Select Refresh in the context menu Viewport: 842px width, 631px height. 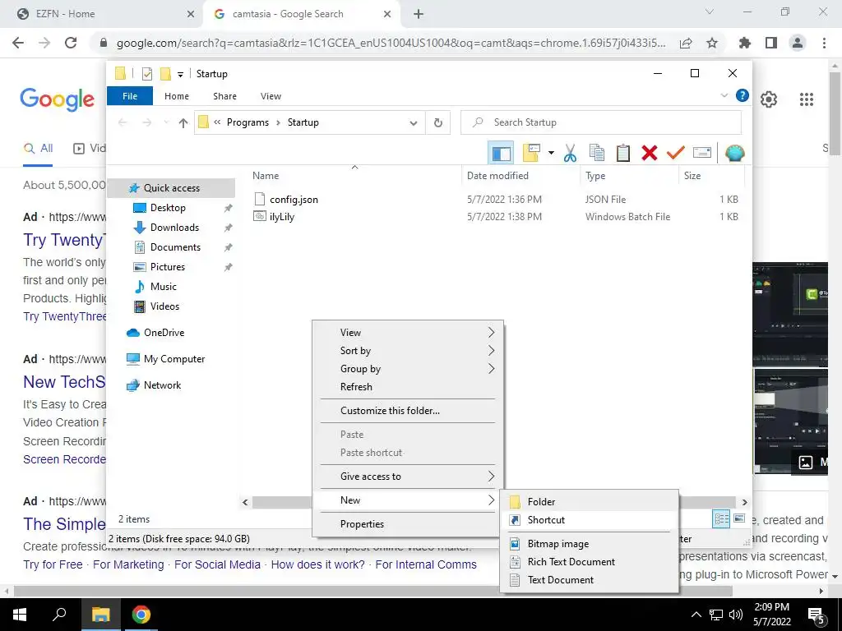click(408, 387)
